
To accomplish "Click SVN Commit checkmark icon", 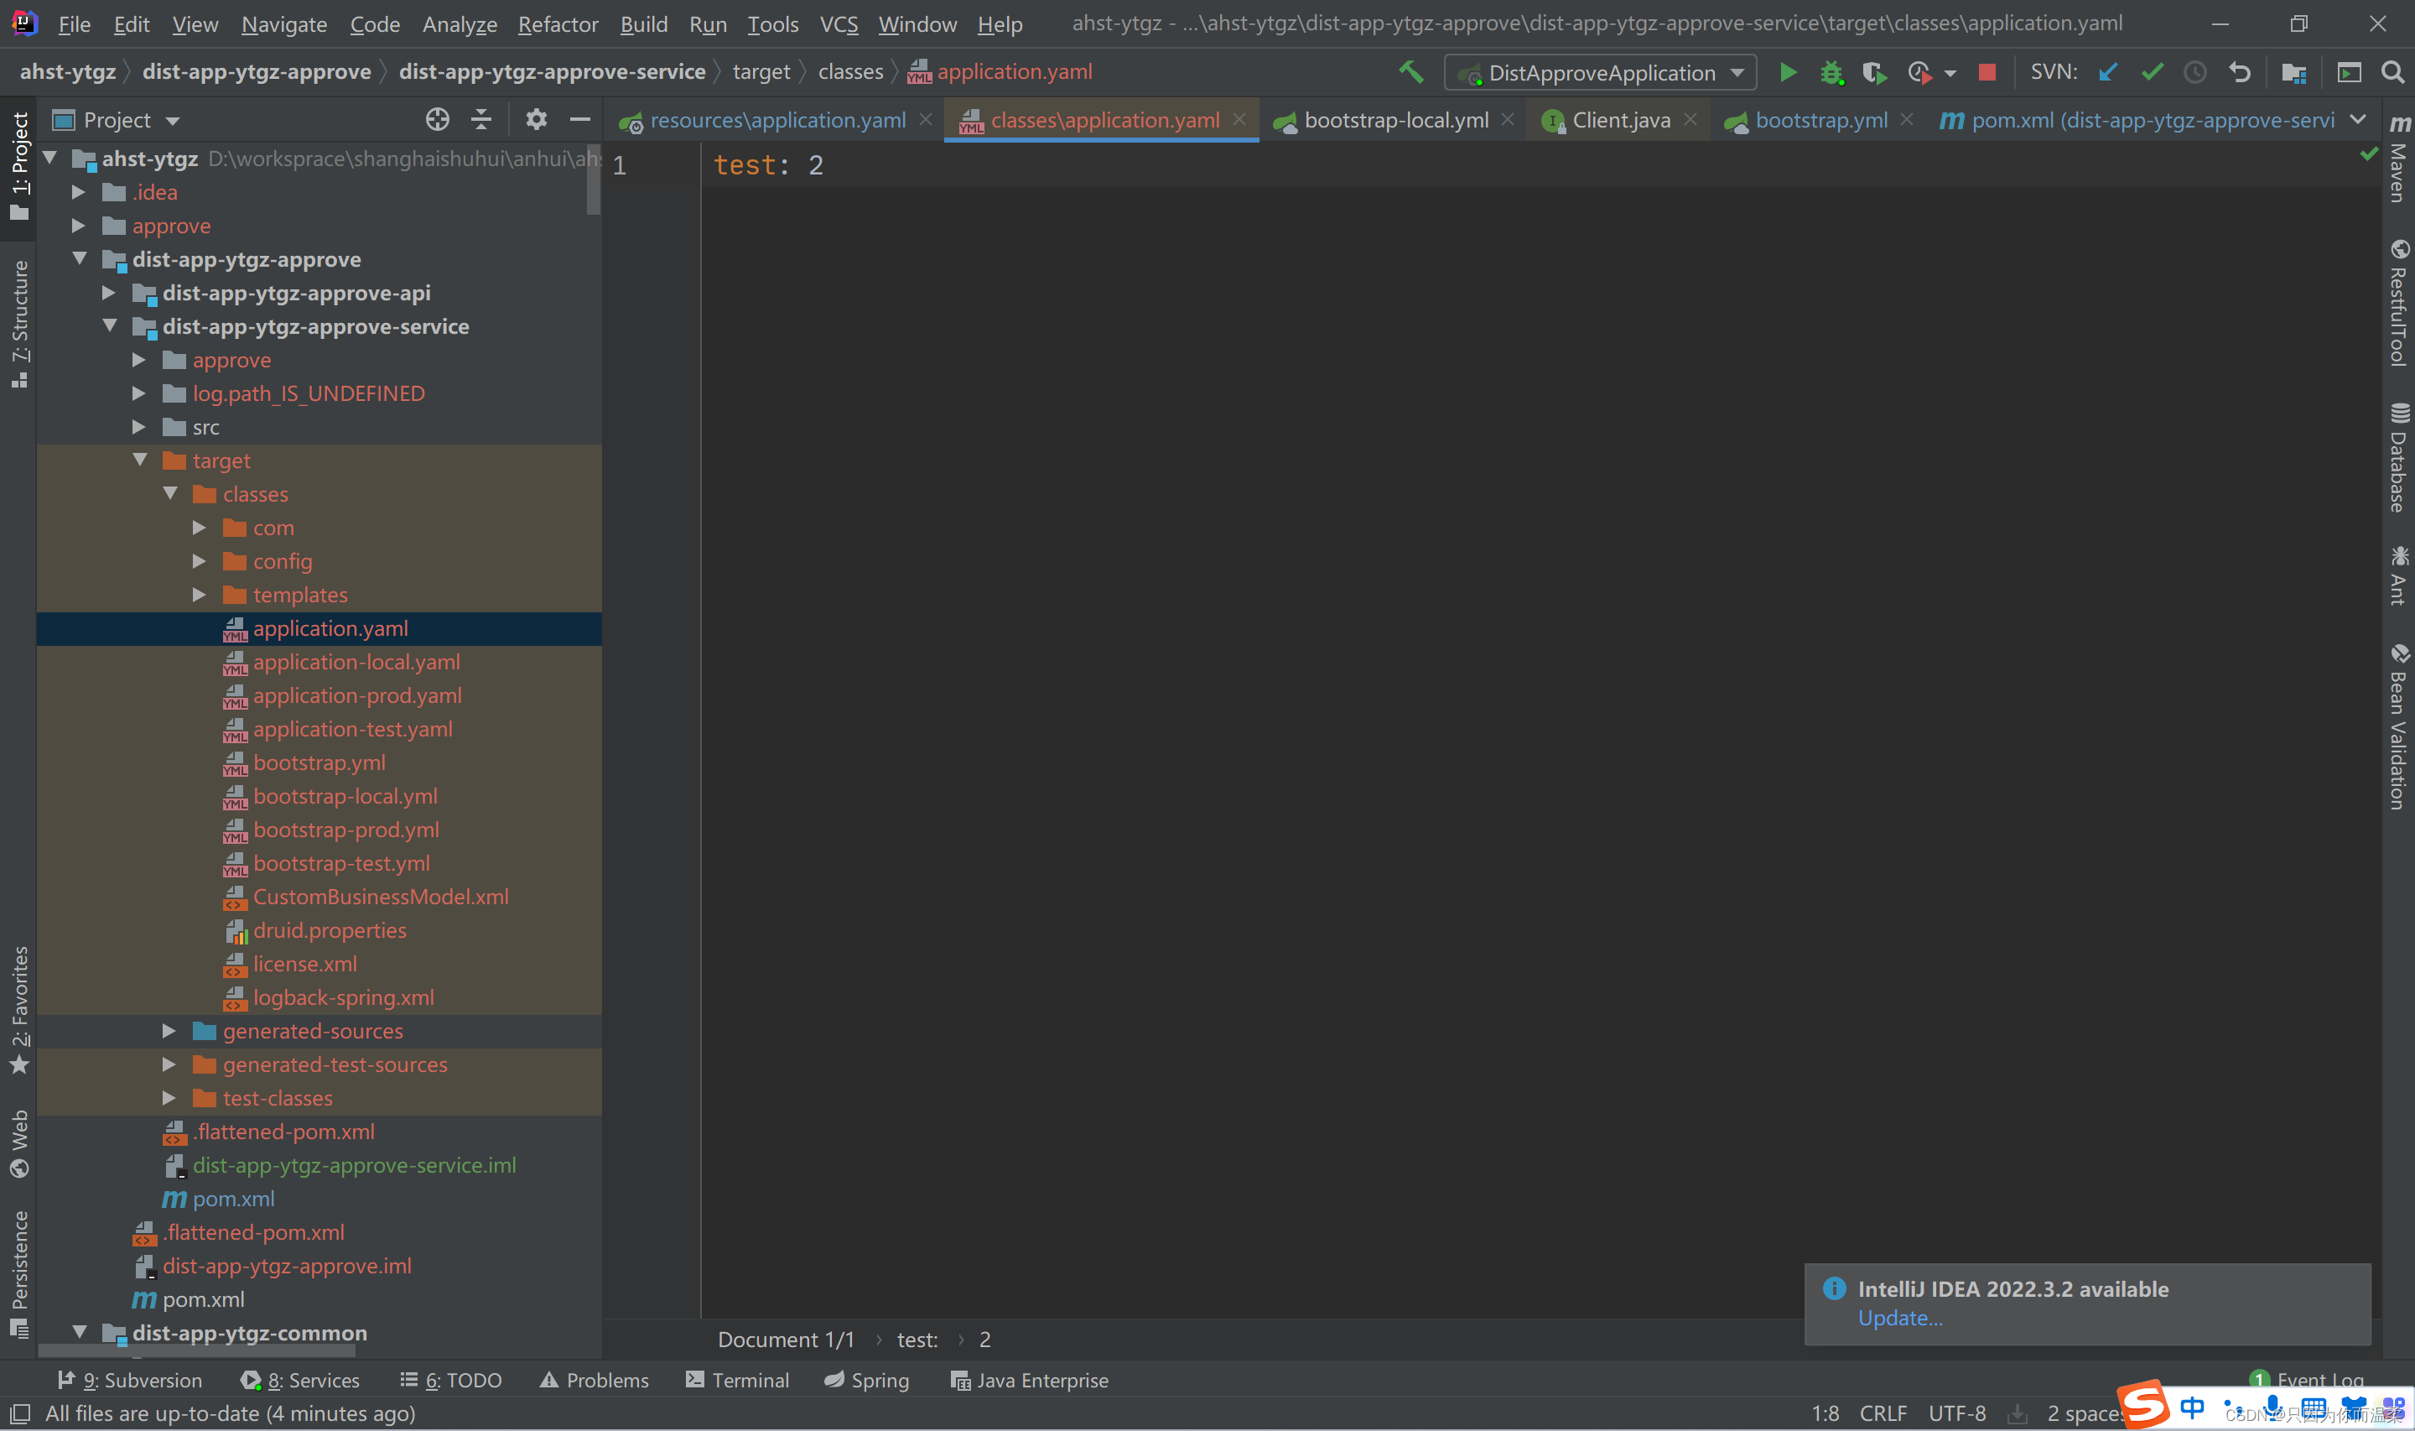I will point(2151,72).
